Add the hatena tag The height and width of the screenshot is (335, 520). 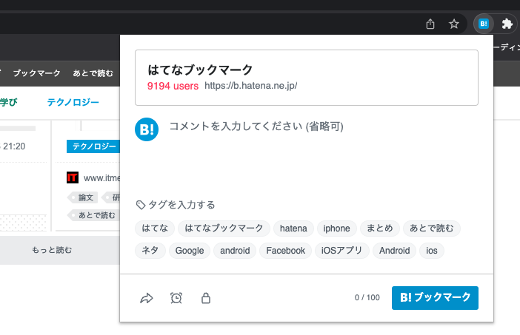point(293,229)
